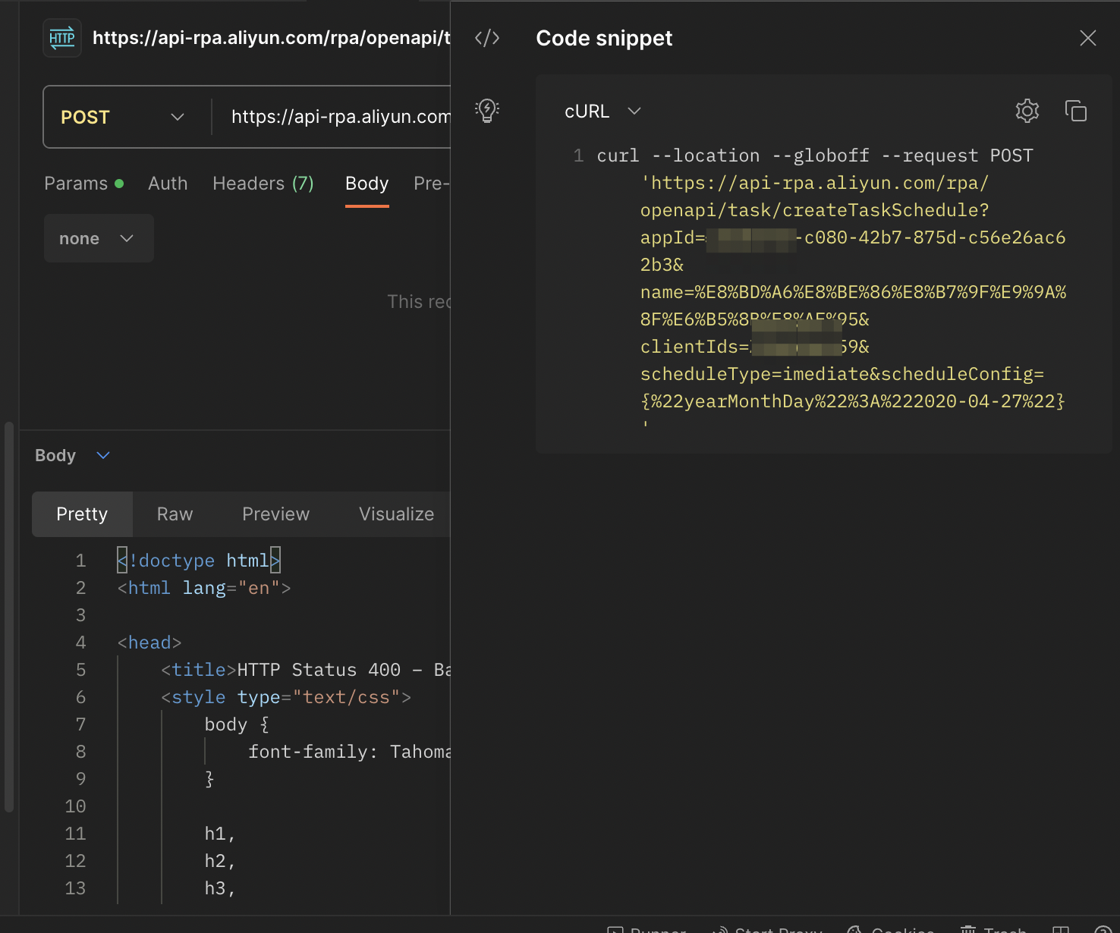Image resolution: width=1120 pixels, height=933 pixels.
Task: Open the code snippet panel icon
Action: (487, 38)
